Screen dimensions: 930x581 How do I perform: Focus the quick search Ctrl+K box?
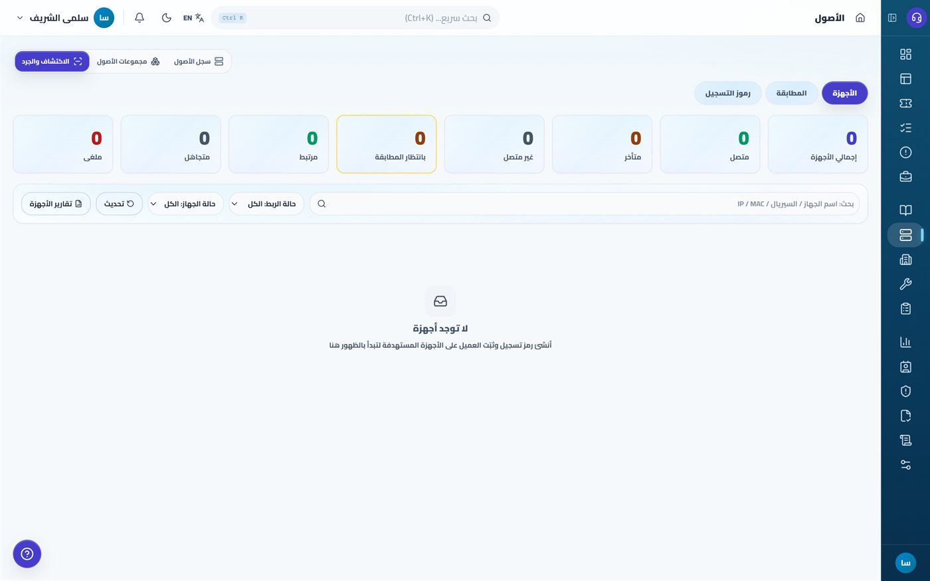(x=355, y=18)
